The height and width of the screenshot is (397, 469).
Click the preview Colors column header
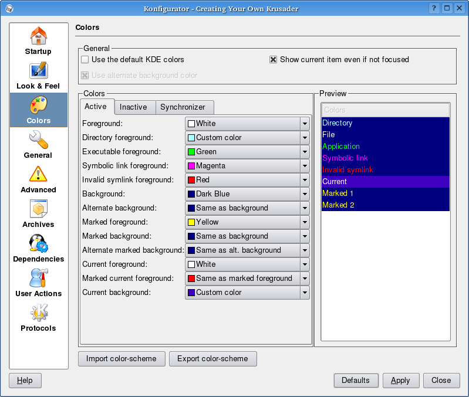[386, 110]
